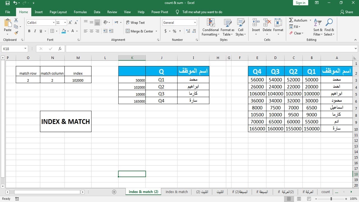Click the Borders icon
359x202 pixels.
coord(52,31)
